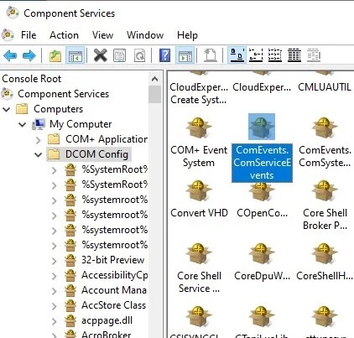
Task: Select the ComEvents.ComServiceEvents package icon
Action: [262, 127]
